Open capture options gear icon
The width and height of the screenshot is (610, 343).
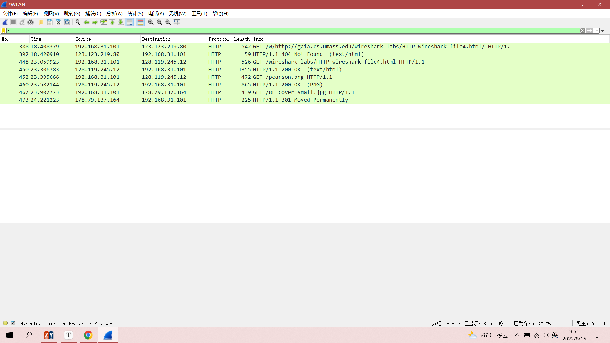click(30, 22)
